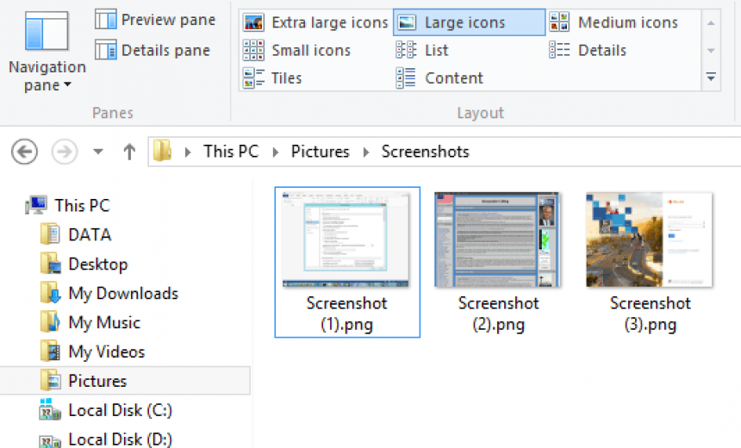Expand the layout gallery More arrow
Image resolution: width=741 pixels, height=448 pixels.
click(x=711, y=77)
